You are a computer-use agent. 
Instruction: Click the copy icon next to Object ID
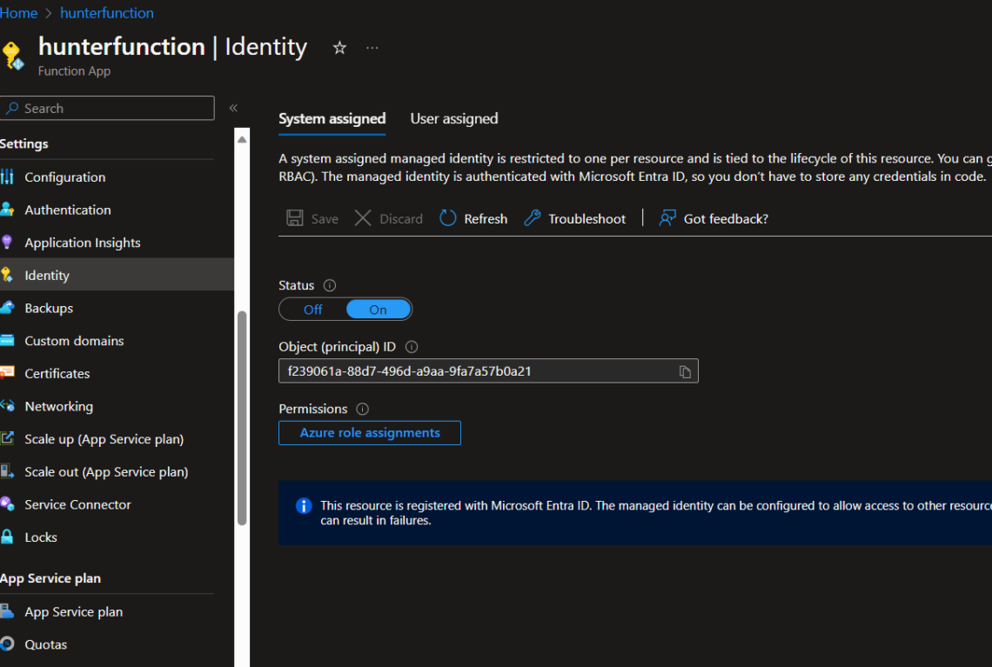click(x=686, y=370)
